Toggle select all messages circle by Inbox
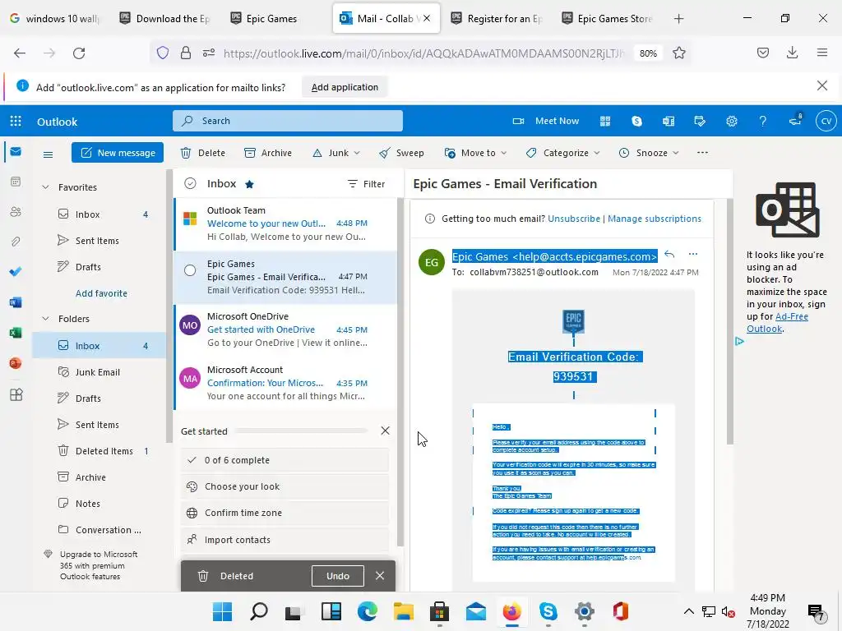 (x=190, y=183)
